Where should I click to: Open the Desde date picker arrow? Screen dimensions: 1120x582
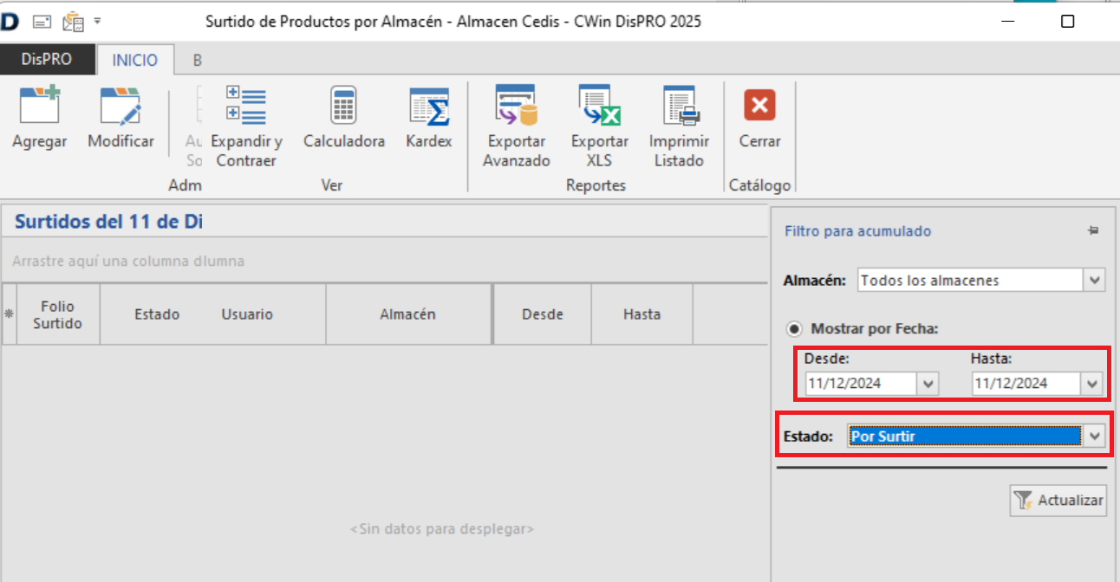(928, 384)
